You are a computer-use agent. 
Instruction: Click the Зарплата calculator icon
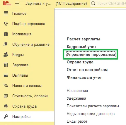pyautogui.click(x=6, y=65)
